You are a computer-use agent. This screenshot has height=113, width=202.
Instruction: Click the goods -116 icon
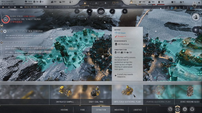click(159, 2)
